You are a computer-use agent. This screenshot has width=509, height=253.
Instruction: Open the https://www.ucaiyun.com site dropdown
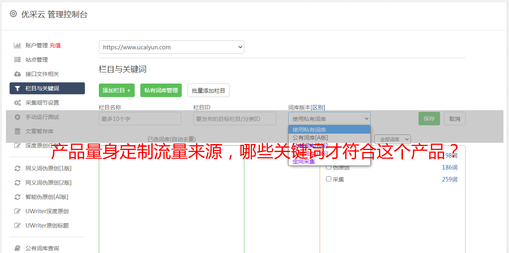click(x=171, y=47)
